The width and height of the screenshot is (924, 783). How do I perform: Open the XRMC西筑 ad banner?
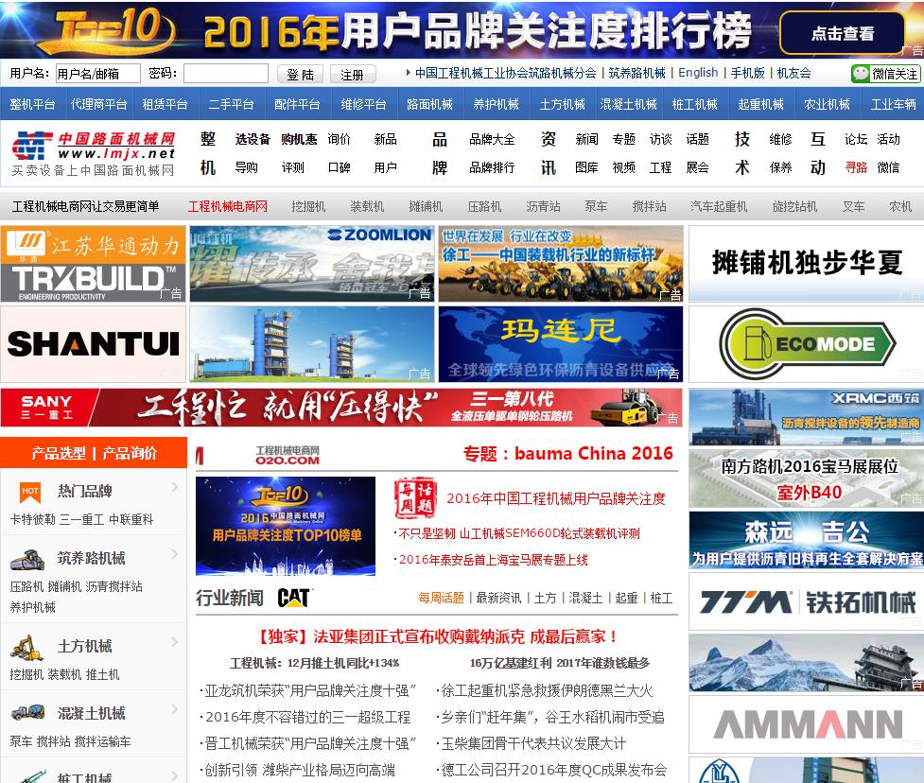pos(806,416)
